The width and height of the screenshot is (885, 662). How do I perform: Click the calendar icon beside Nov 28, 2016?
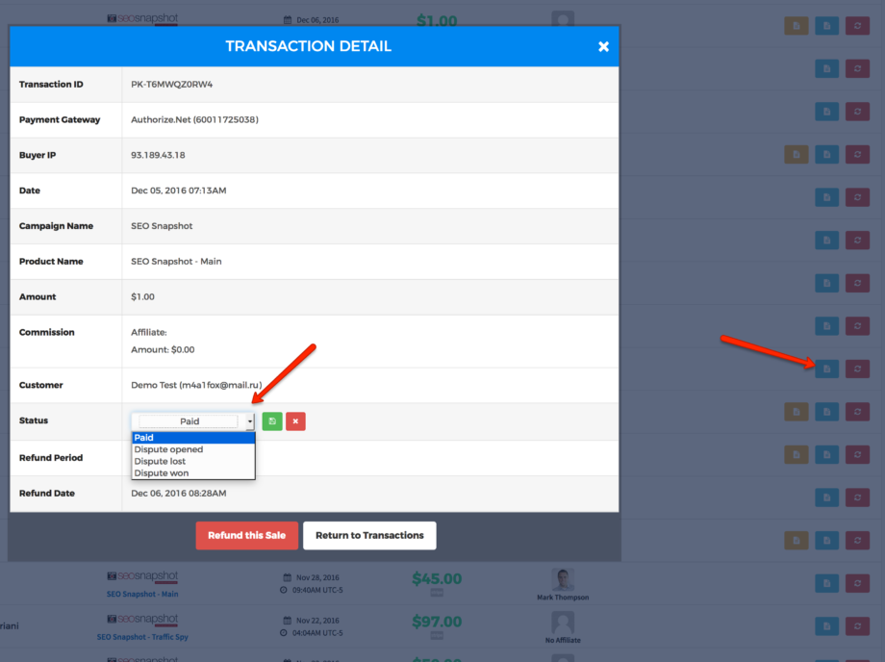pos(288,577)
